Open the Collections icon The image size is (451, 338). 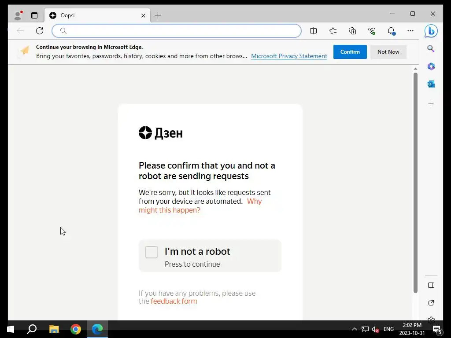pos(352,31)
